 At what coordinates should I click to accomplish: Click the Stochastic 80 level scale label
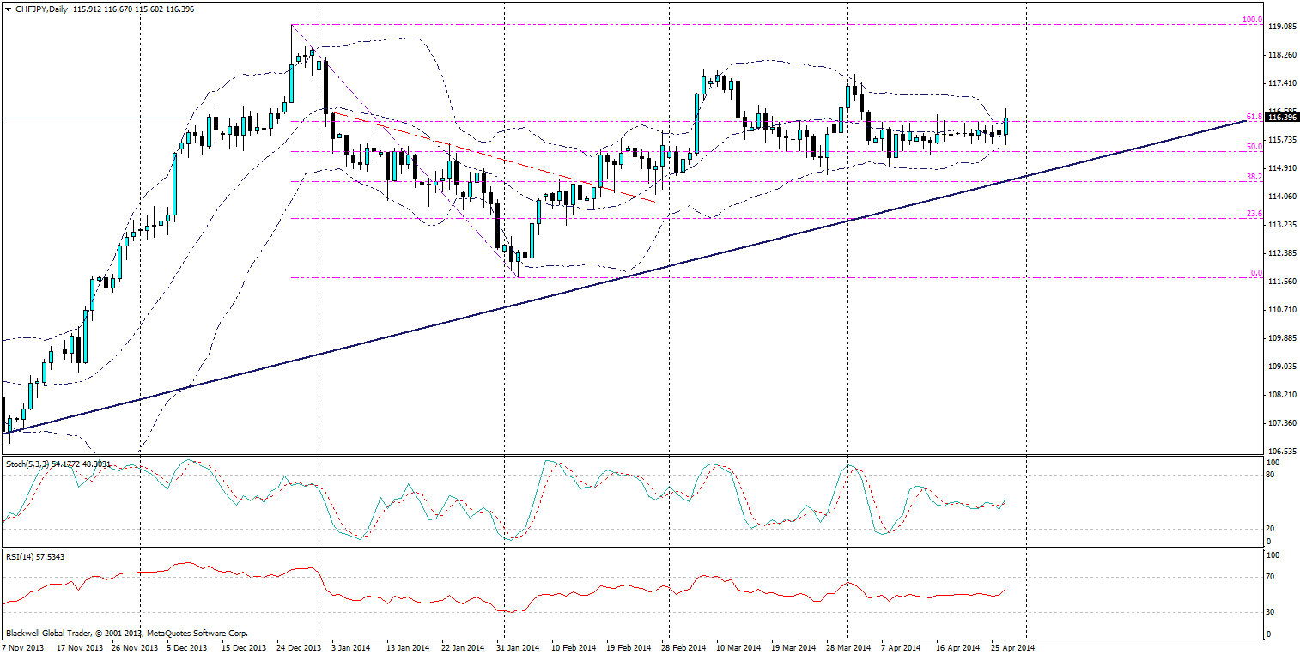[x=1272, y=476]
